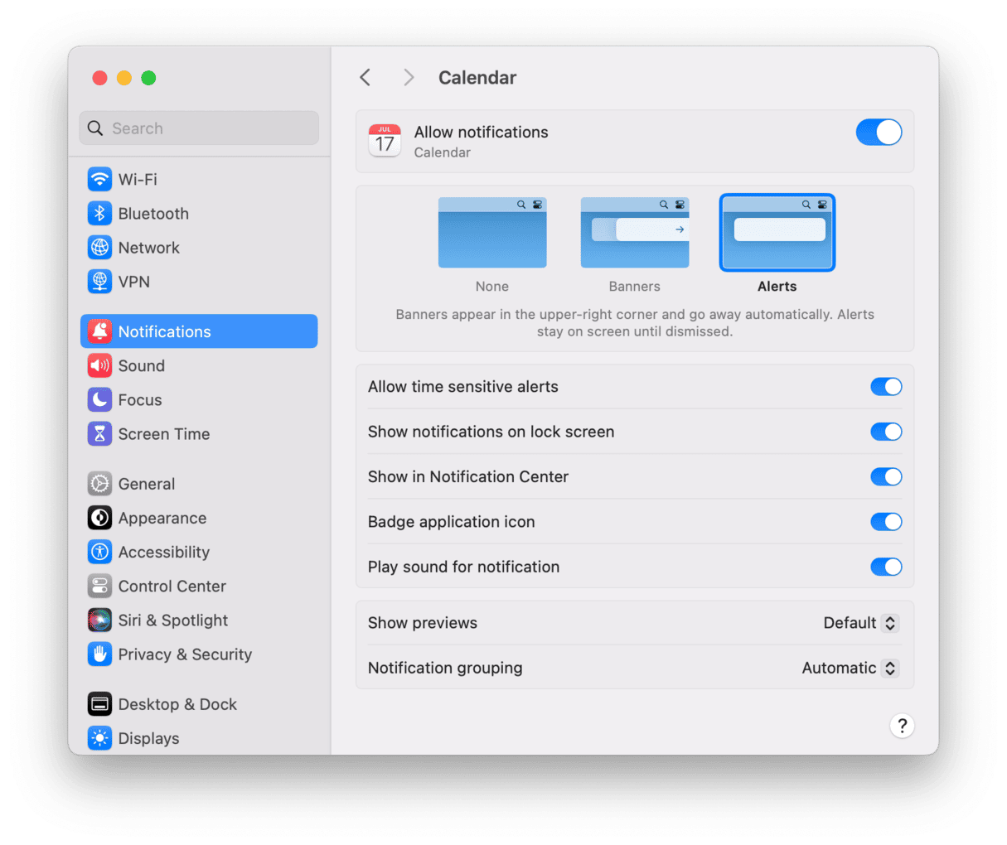Click the Screen Time hourglass icon

click(x=99, y=434)
